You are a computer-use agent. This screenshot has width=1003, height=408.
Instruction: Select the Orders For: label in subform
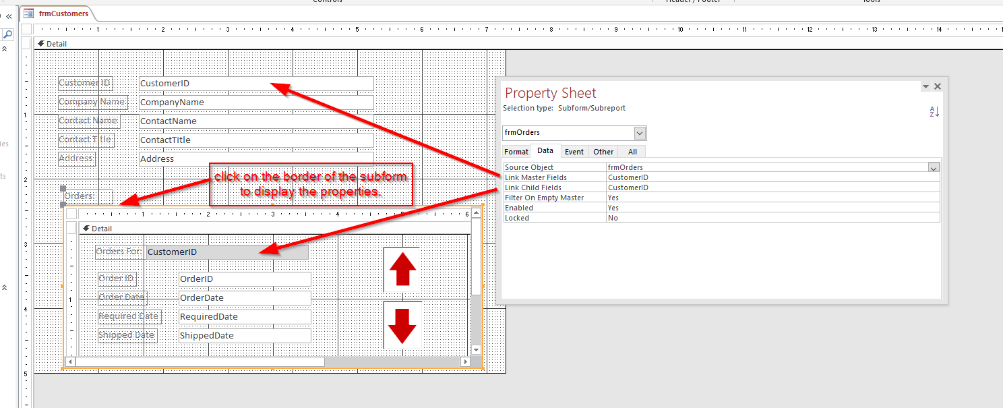click(x=119, y=252)
